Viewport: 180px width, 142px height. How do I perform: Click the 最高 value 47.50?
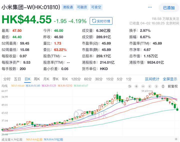coord(17,31)
